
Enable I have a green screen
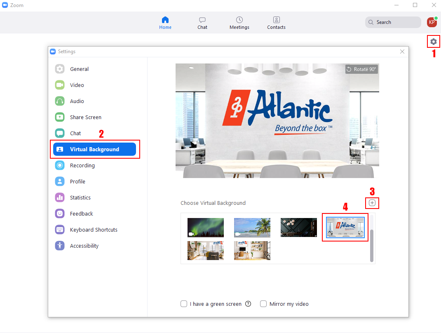tap(184, 304)
